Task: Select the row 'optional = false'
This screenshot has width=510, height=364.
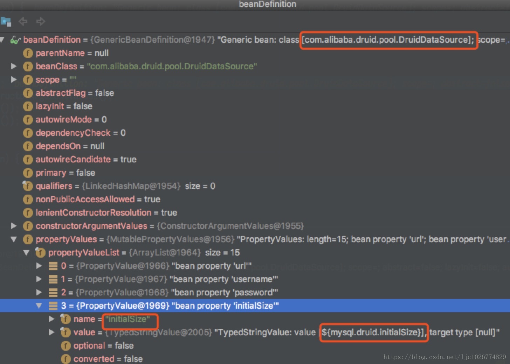Action: [255, 346]
